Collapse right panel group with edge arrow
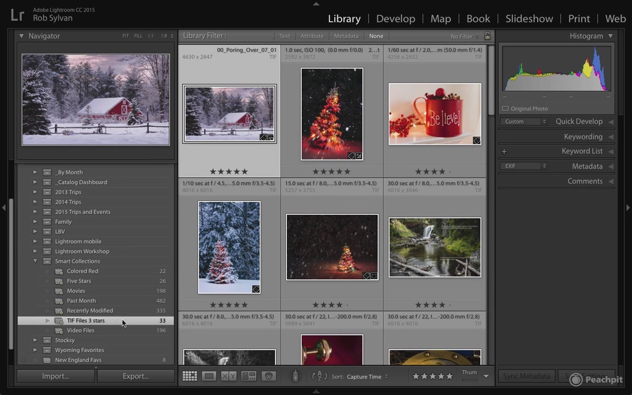Viewport: 632px width, 395px height. [628, 207]
